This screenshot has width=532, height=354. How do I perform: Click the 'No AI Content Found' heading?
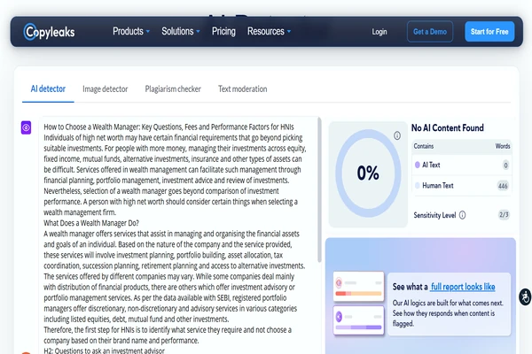[448, 128]
